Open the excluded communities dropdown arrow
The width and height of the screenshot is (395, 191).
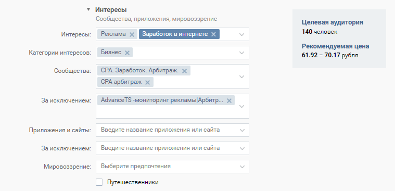tap(242, 106)
